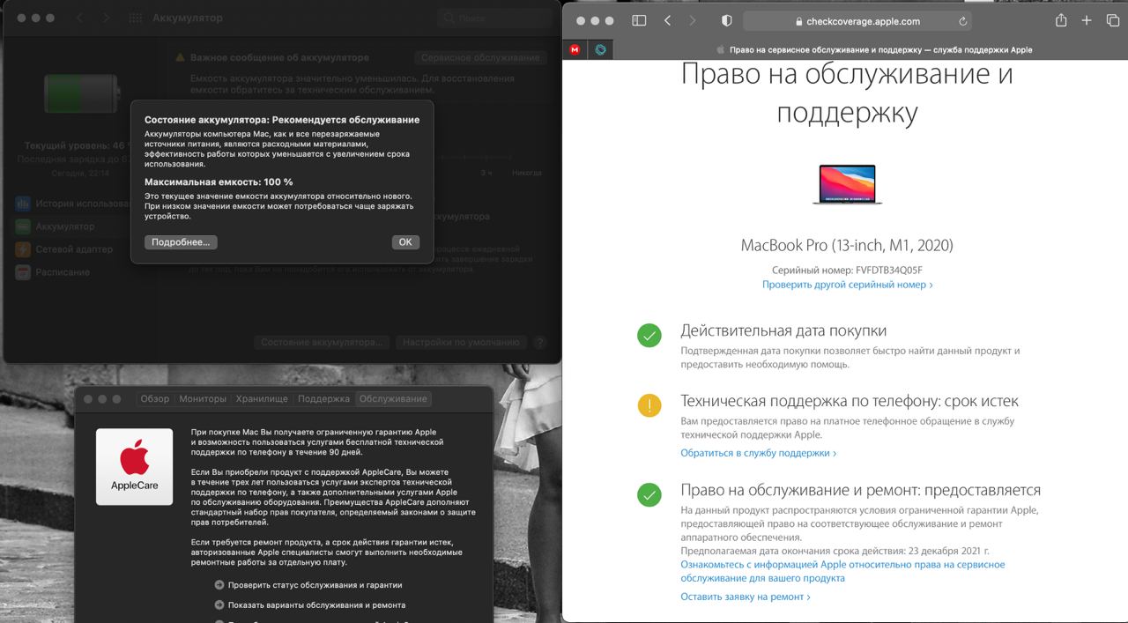Switch to 'Обзор' tab in About This Mac
Screen dimensions: 1128x623
pyautogui.click(x=155, y=399)
